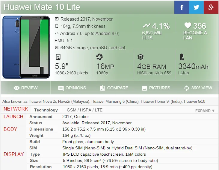Share on Google Plus icon
The image size is (219, 170).
click(x=211, y=7)
